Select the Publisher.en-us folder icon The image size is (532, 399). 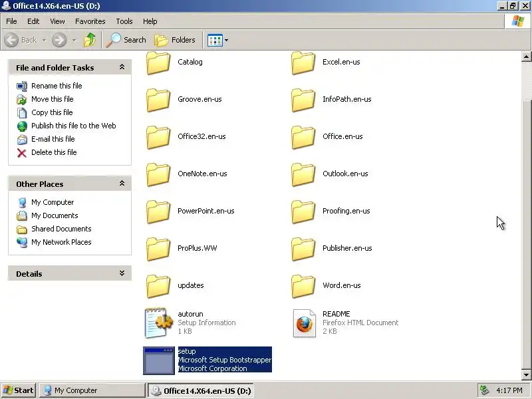[x=303, y=249]
